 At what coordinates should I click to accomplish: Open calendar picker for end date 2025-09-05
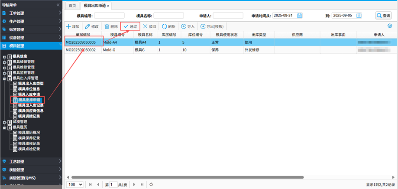coord(359,16)
